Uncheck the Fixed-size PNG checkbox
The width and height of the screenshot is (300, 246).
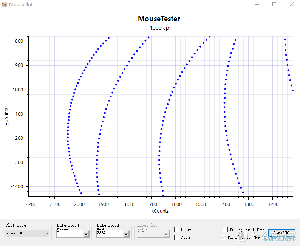pyautogui.click(x=223, y=237)
